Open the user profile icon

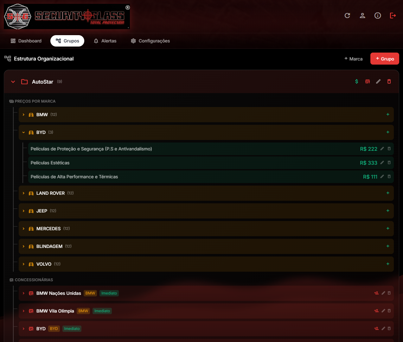(362, 16)
